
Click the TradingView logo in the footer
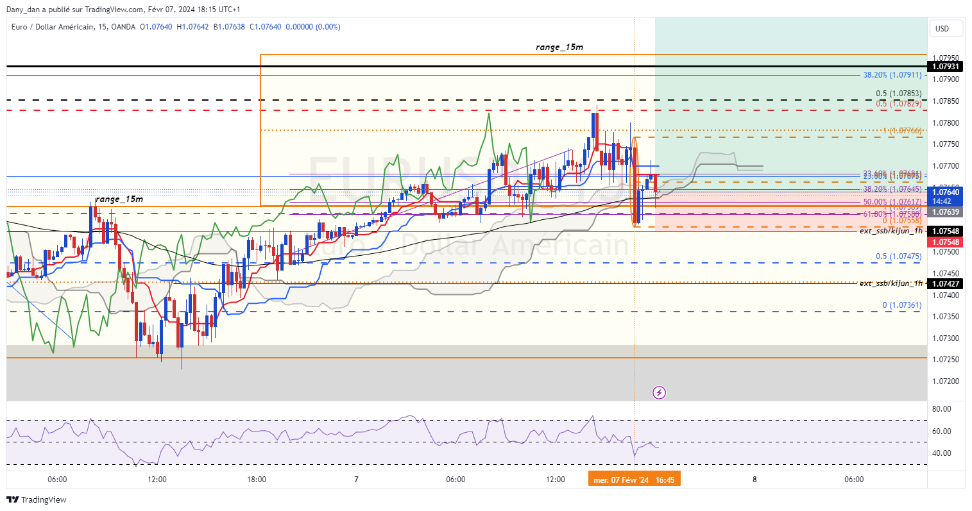tap(37, 499)
